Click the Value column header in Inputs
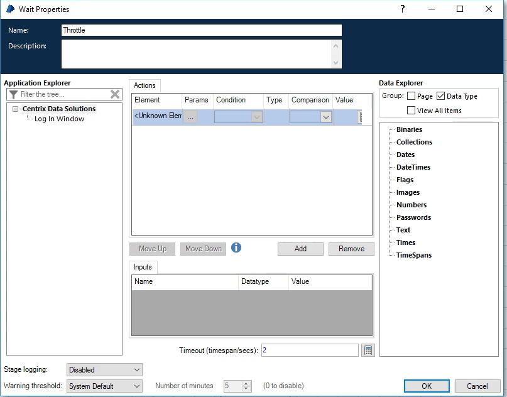507x397 pixels. coord(330,281)
